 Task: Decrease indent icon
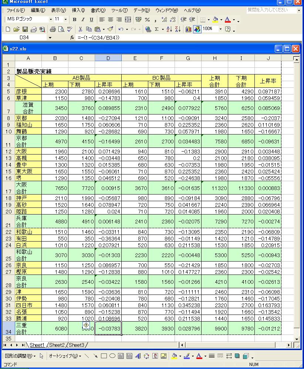(183, 20)
